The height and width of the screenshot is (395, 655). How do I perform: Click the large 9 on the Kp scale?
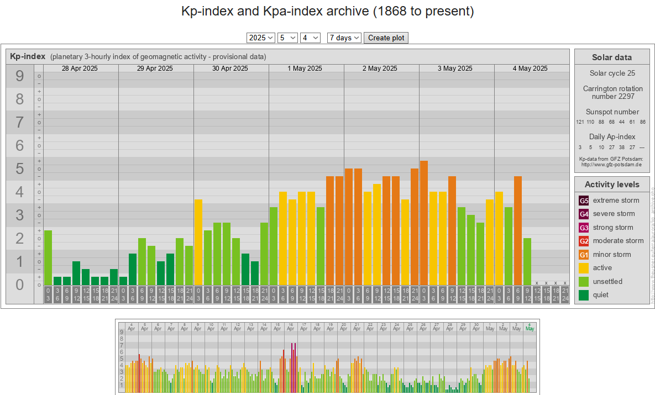point(20,76)
